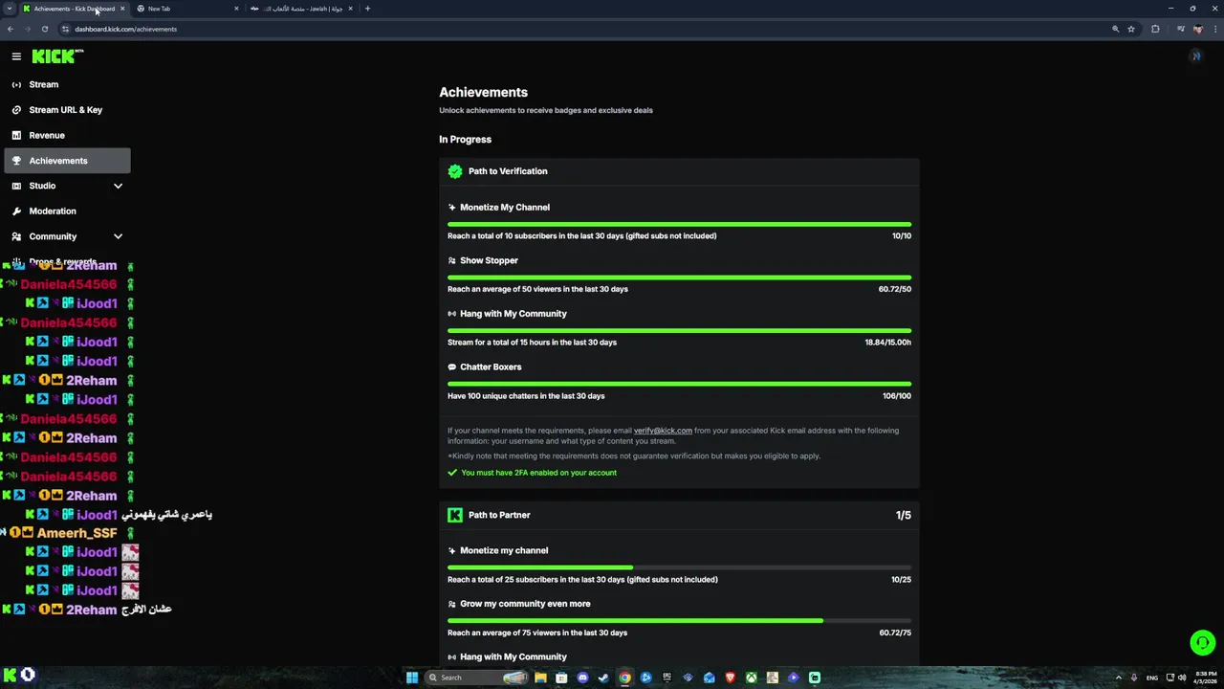Click the Path to Verification badge icon
This screenshot has height=689, width=1224.
[x=455, y=171]
